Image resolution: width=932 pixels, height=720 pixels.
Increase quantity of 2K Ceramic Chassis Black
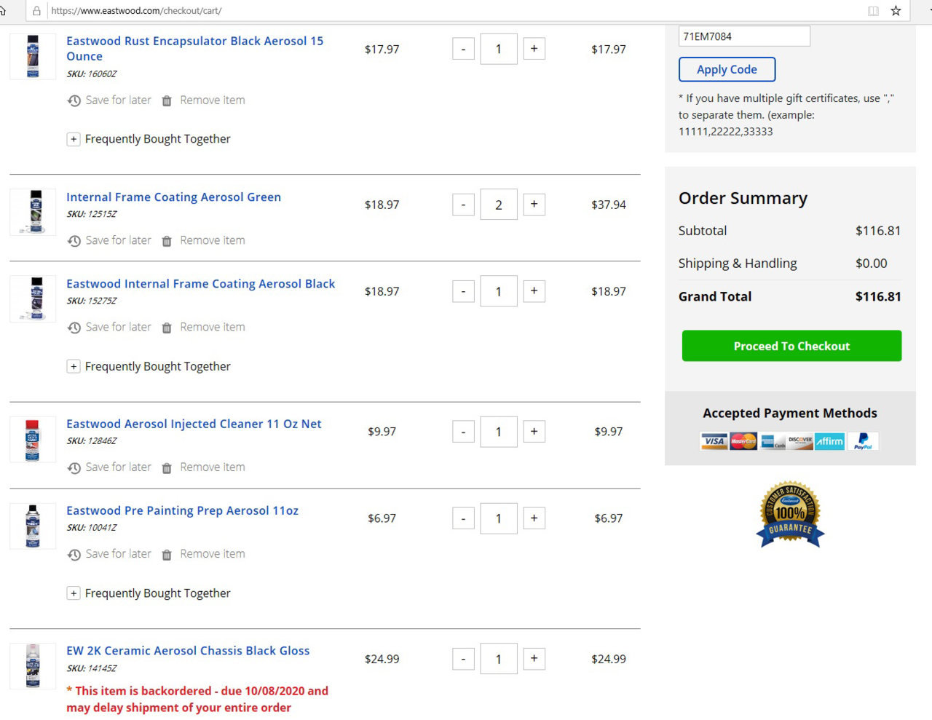click(x=534, y=659)
